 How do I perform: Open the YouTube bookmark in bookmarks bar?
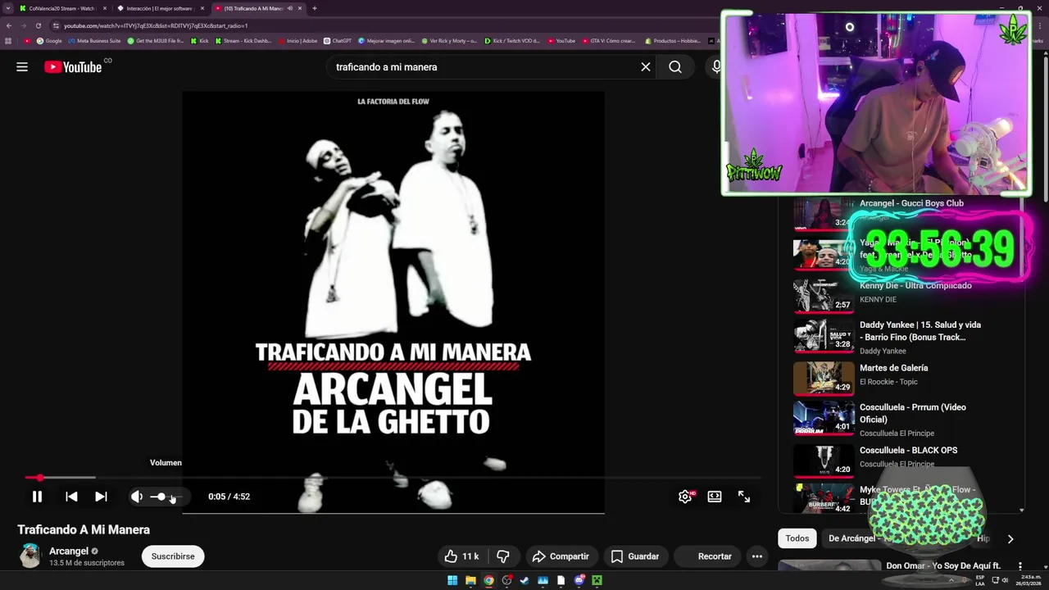point(561,41)
